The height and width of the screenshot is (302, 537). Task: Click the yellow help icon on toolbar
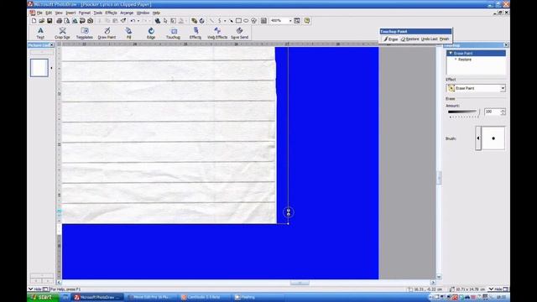[x=307, y=21]
